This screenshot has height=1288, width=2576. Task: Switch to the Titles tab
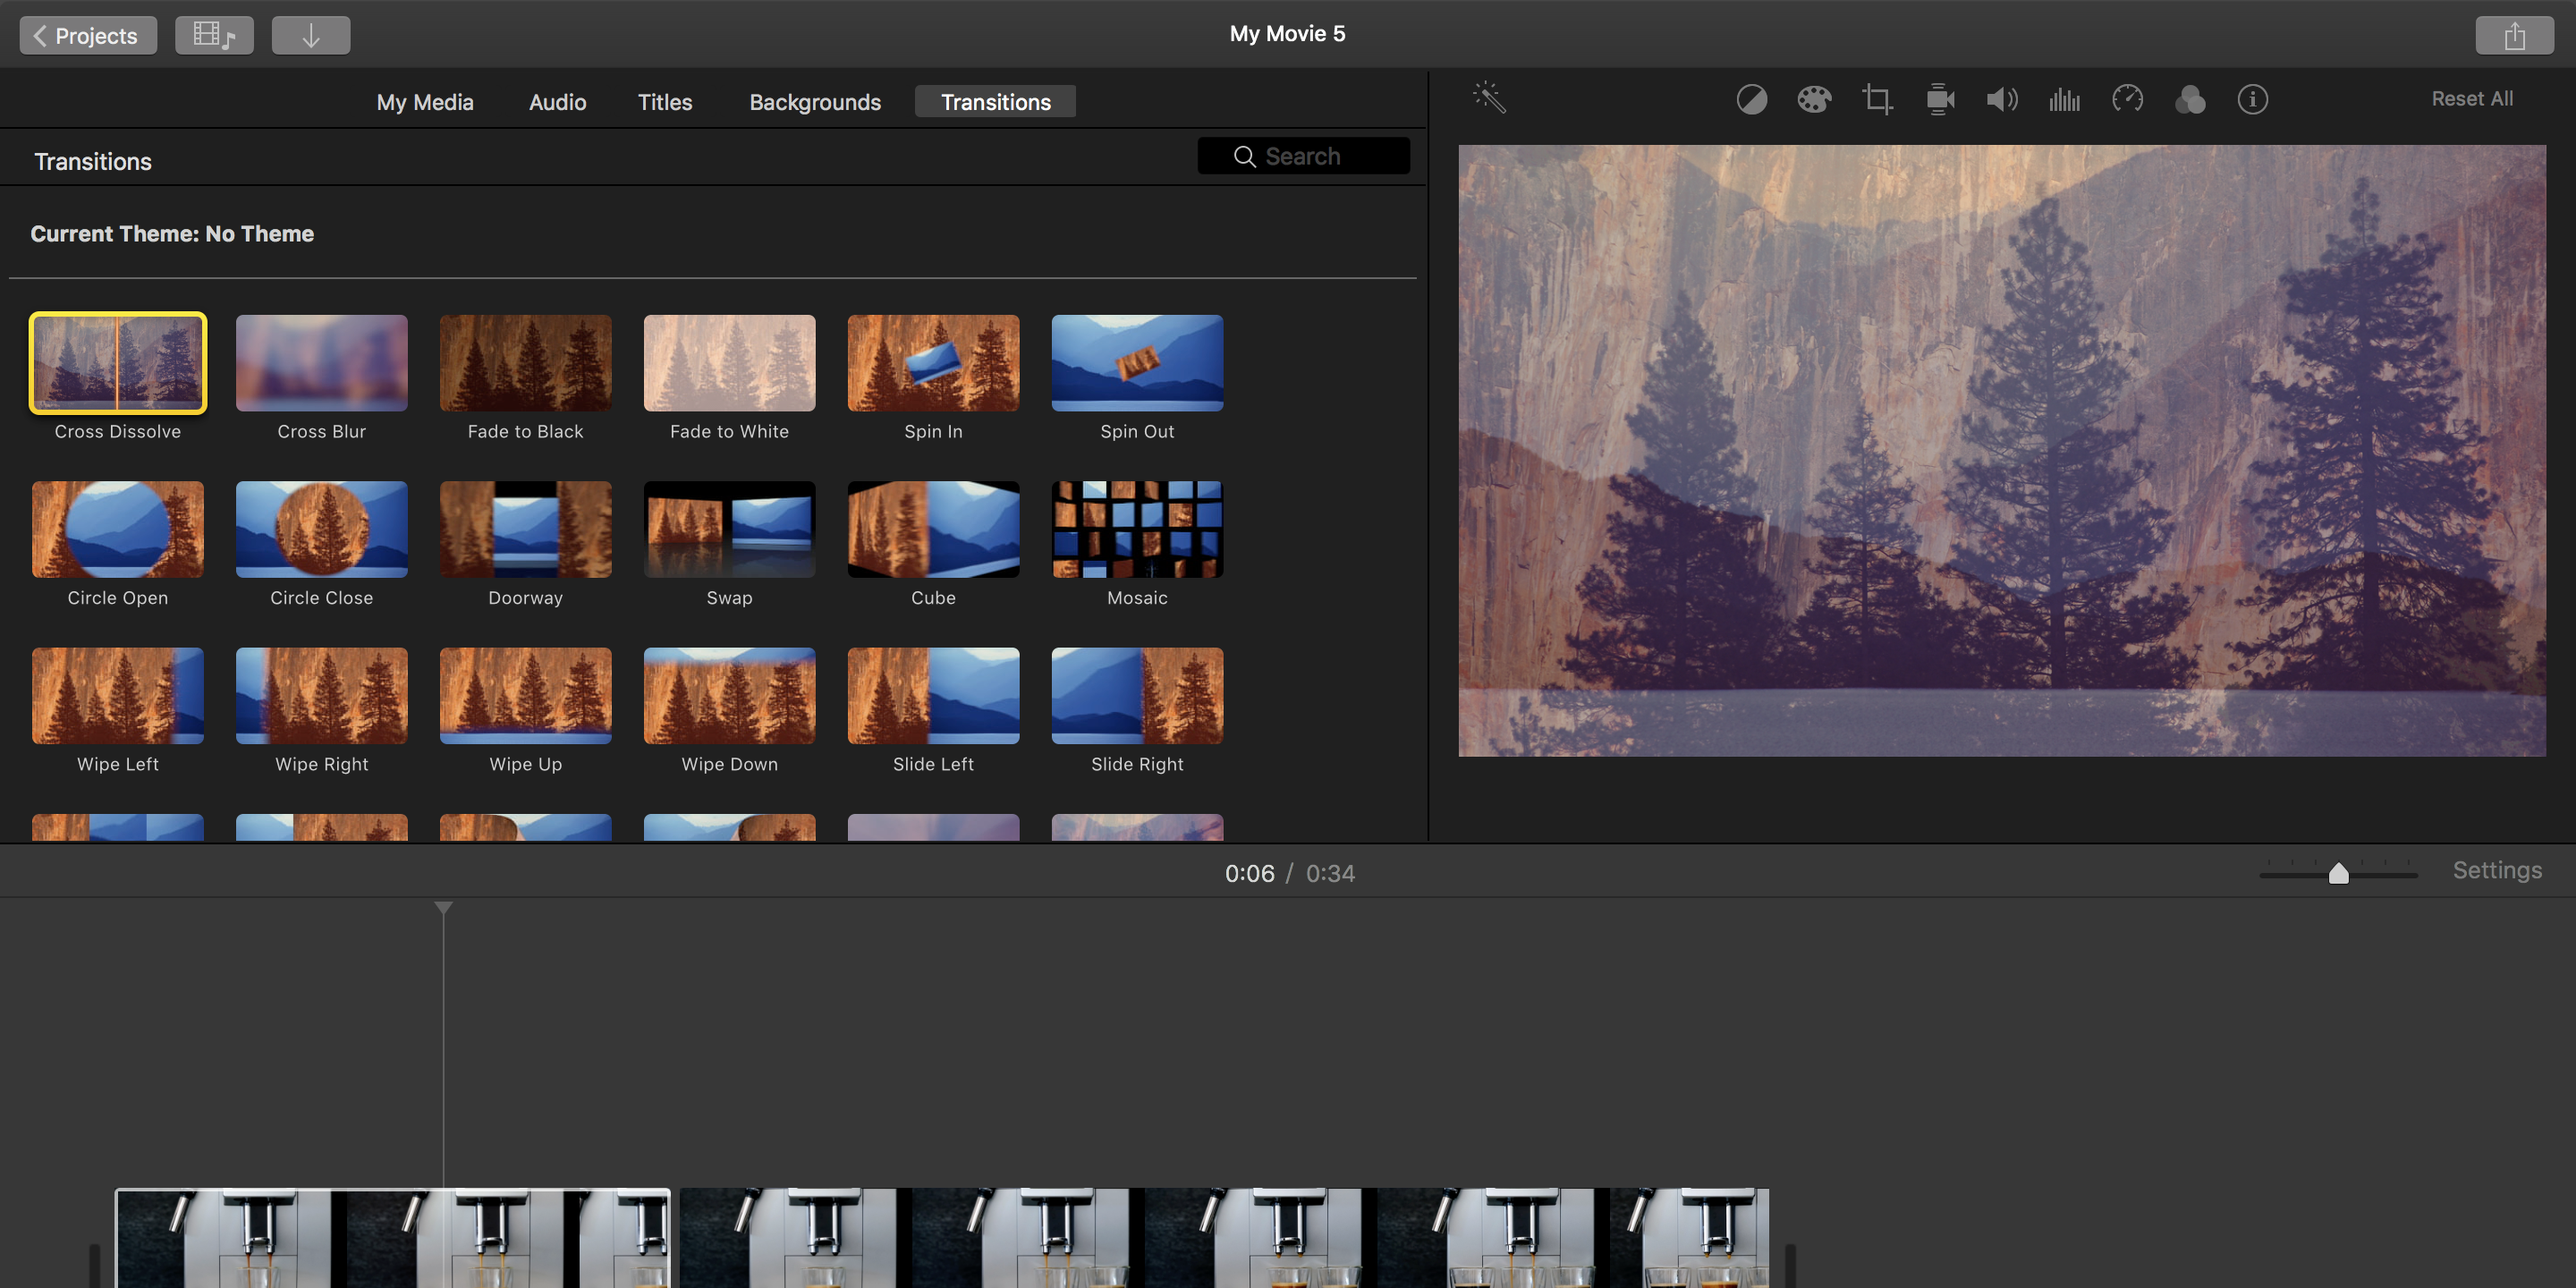tap(664, 101)
